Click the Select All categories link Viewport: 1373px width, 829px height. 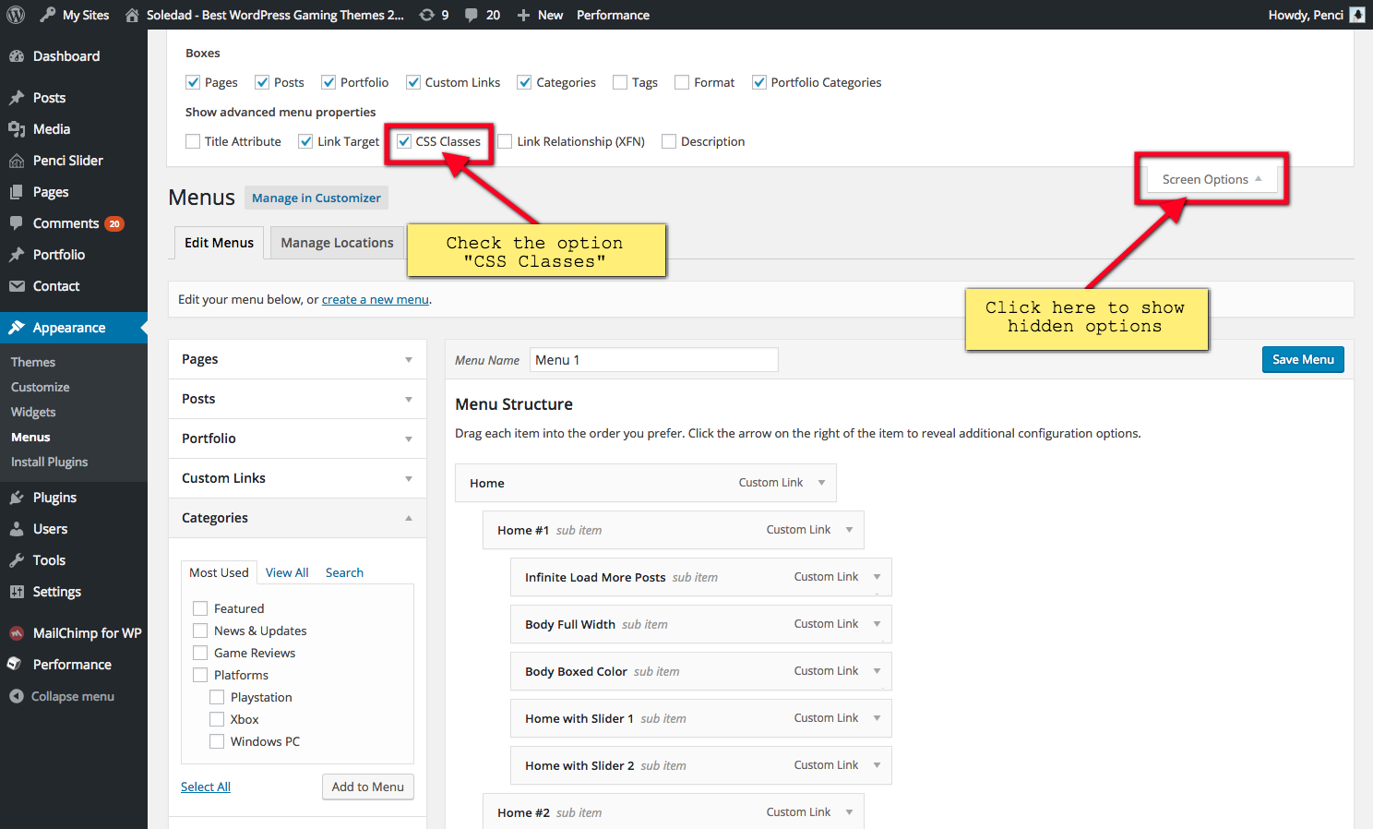click(206, 787)
